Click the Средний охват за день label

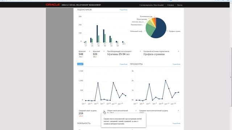[88, 110]
